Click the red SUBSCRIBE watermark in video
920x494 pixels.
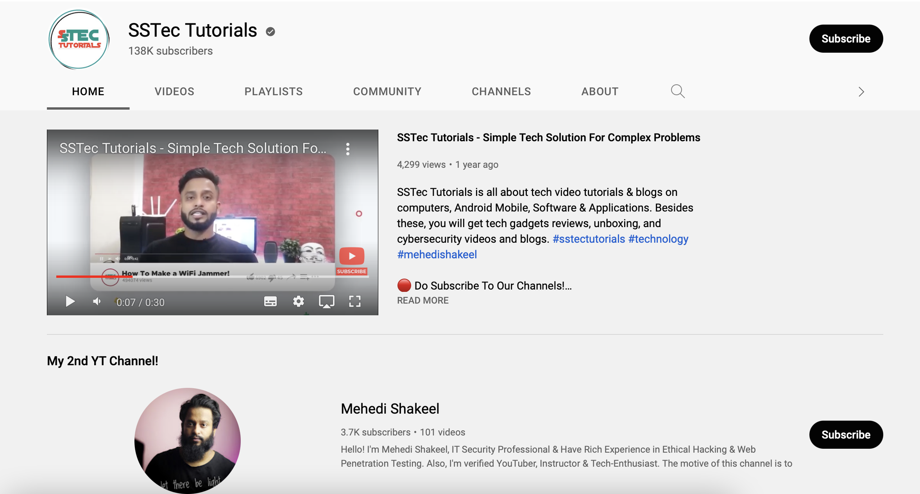point(351,261)
